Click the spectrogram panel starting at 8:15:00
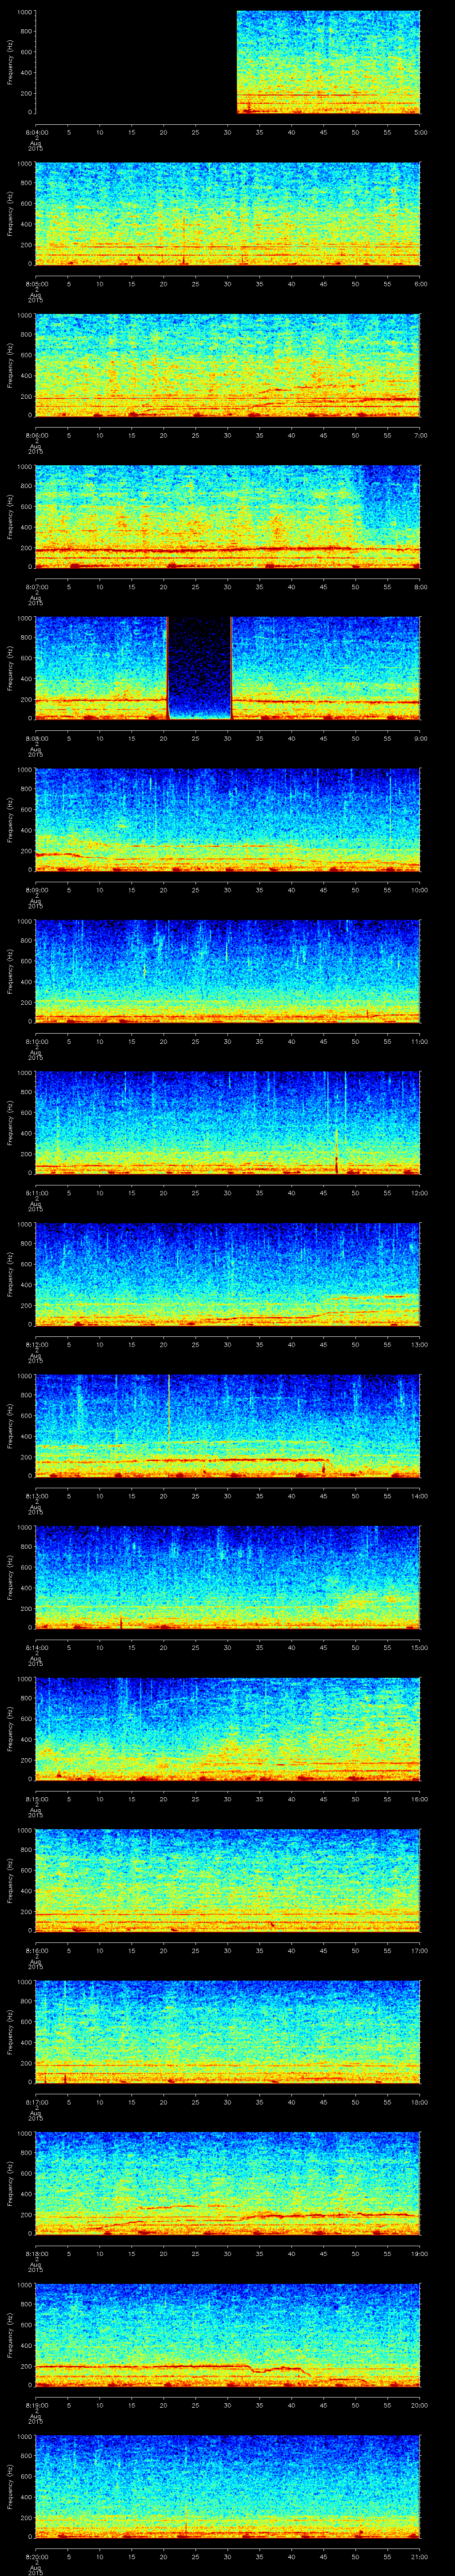This screenshot has height=2576, width=455. click(x=228, y=1729)
